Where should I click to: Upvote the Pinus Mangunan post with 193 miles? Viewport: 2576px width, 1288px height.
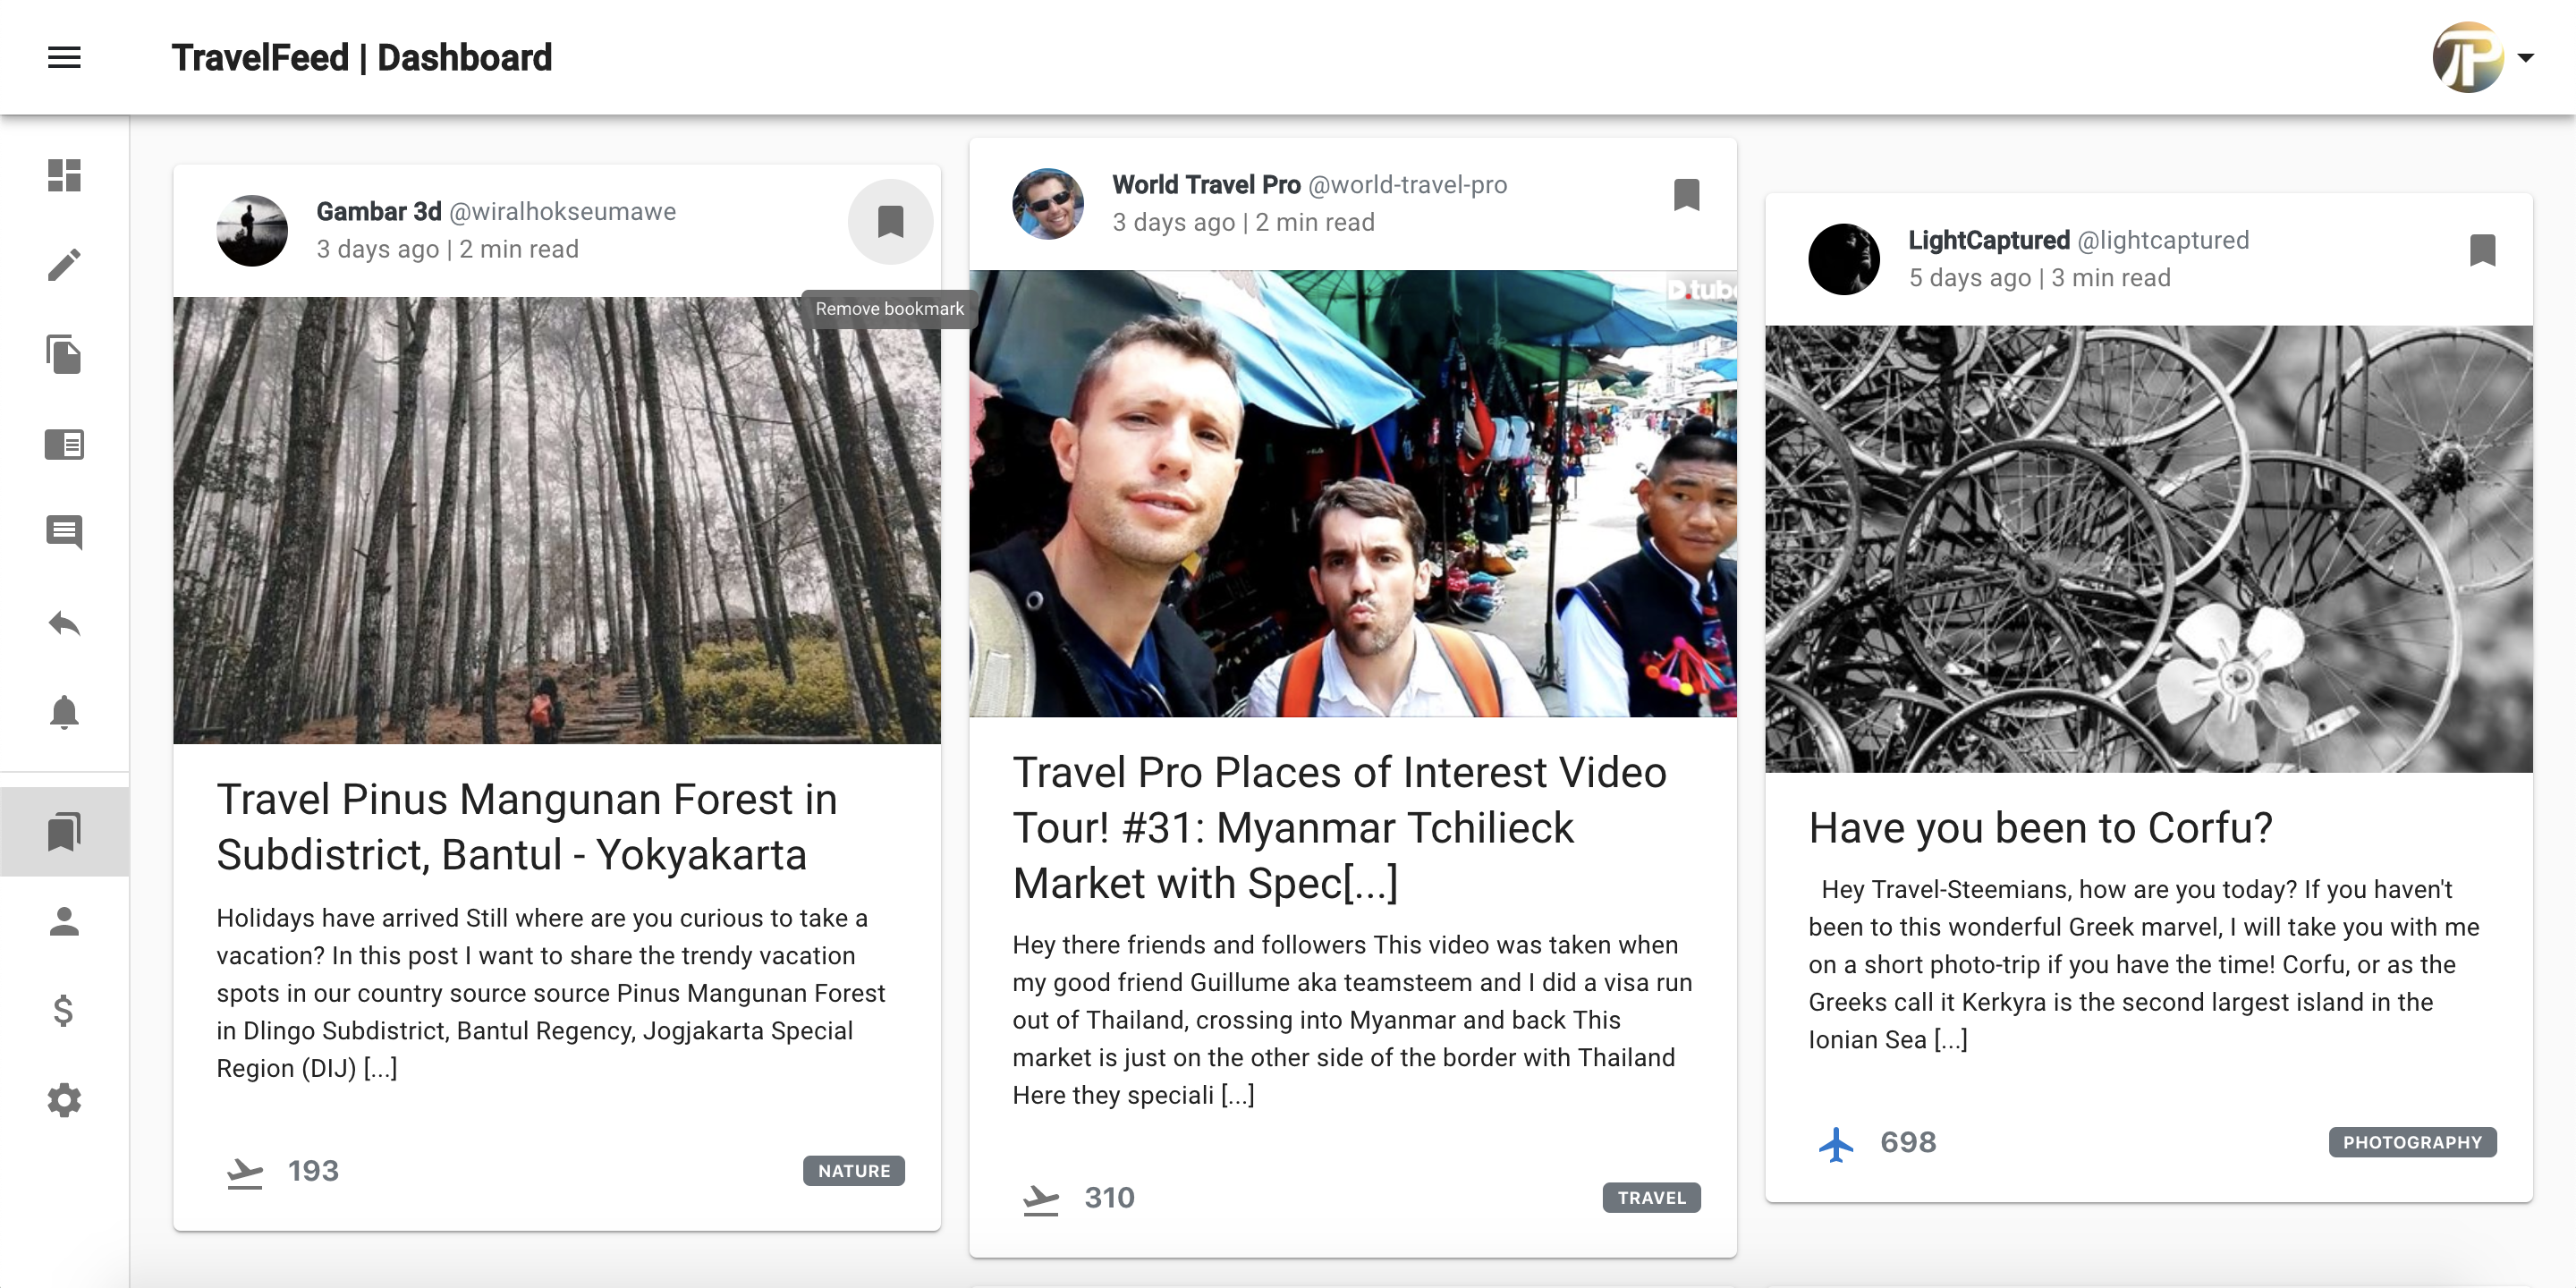(x=244, y=1171)
